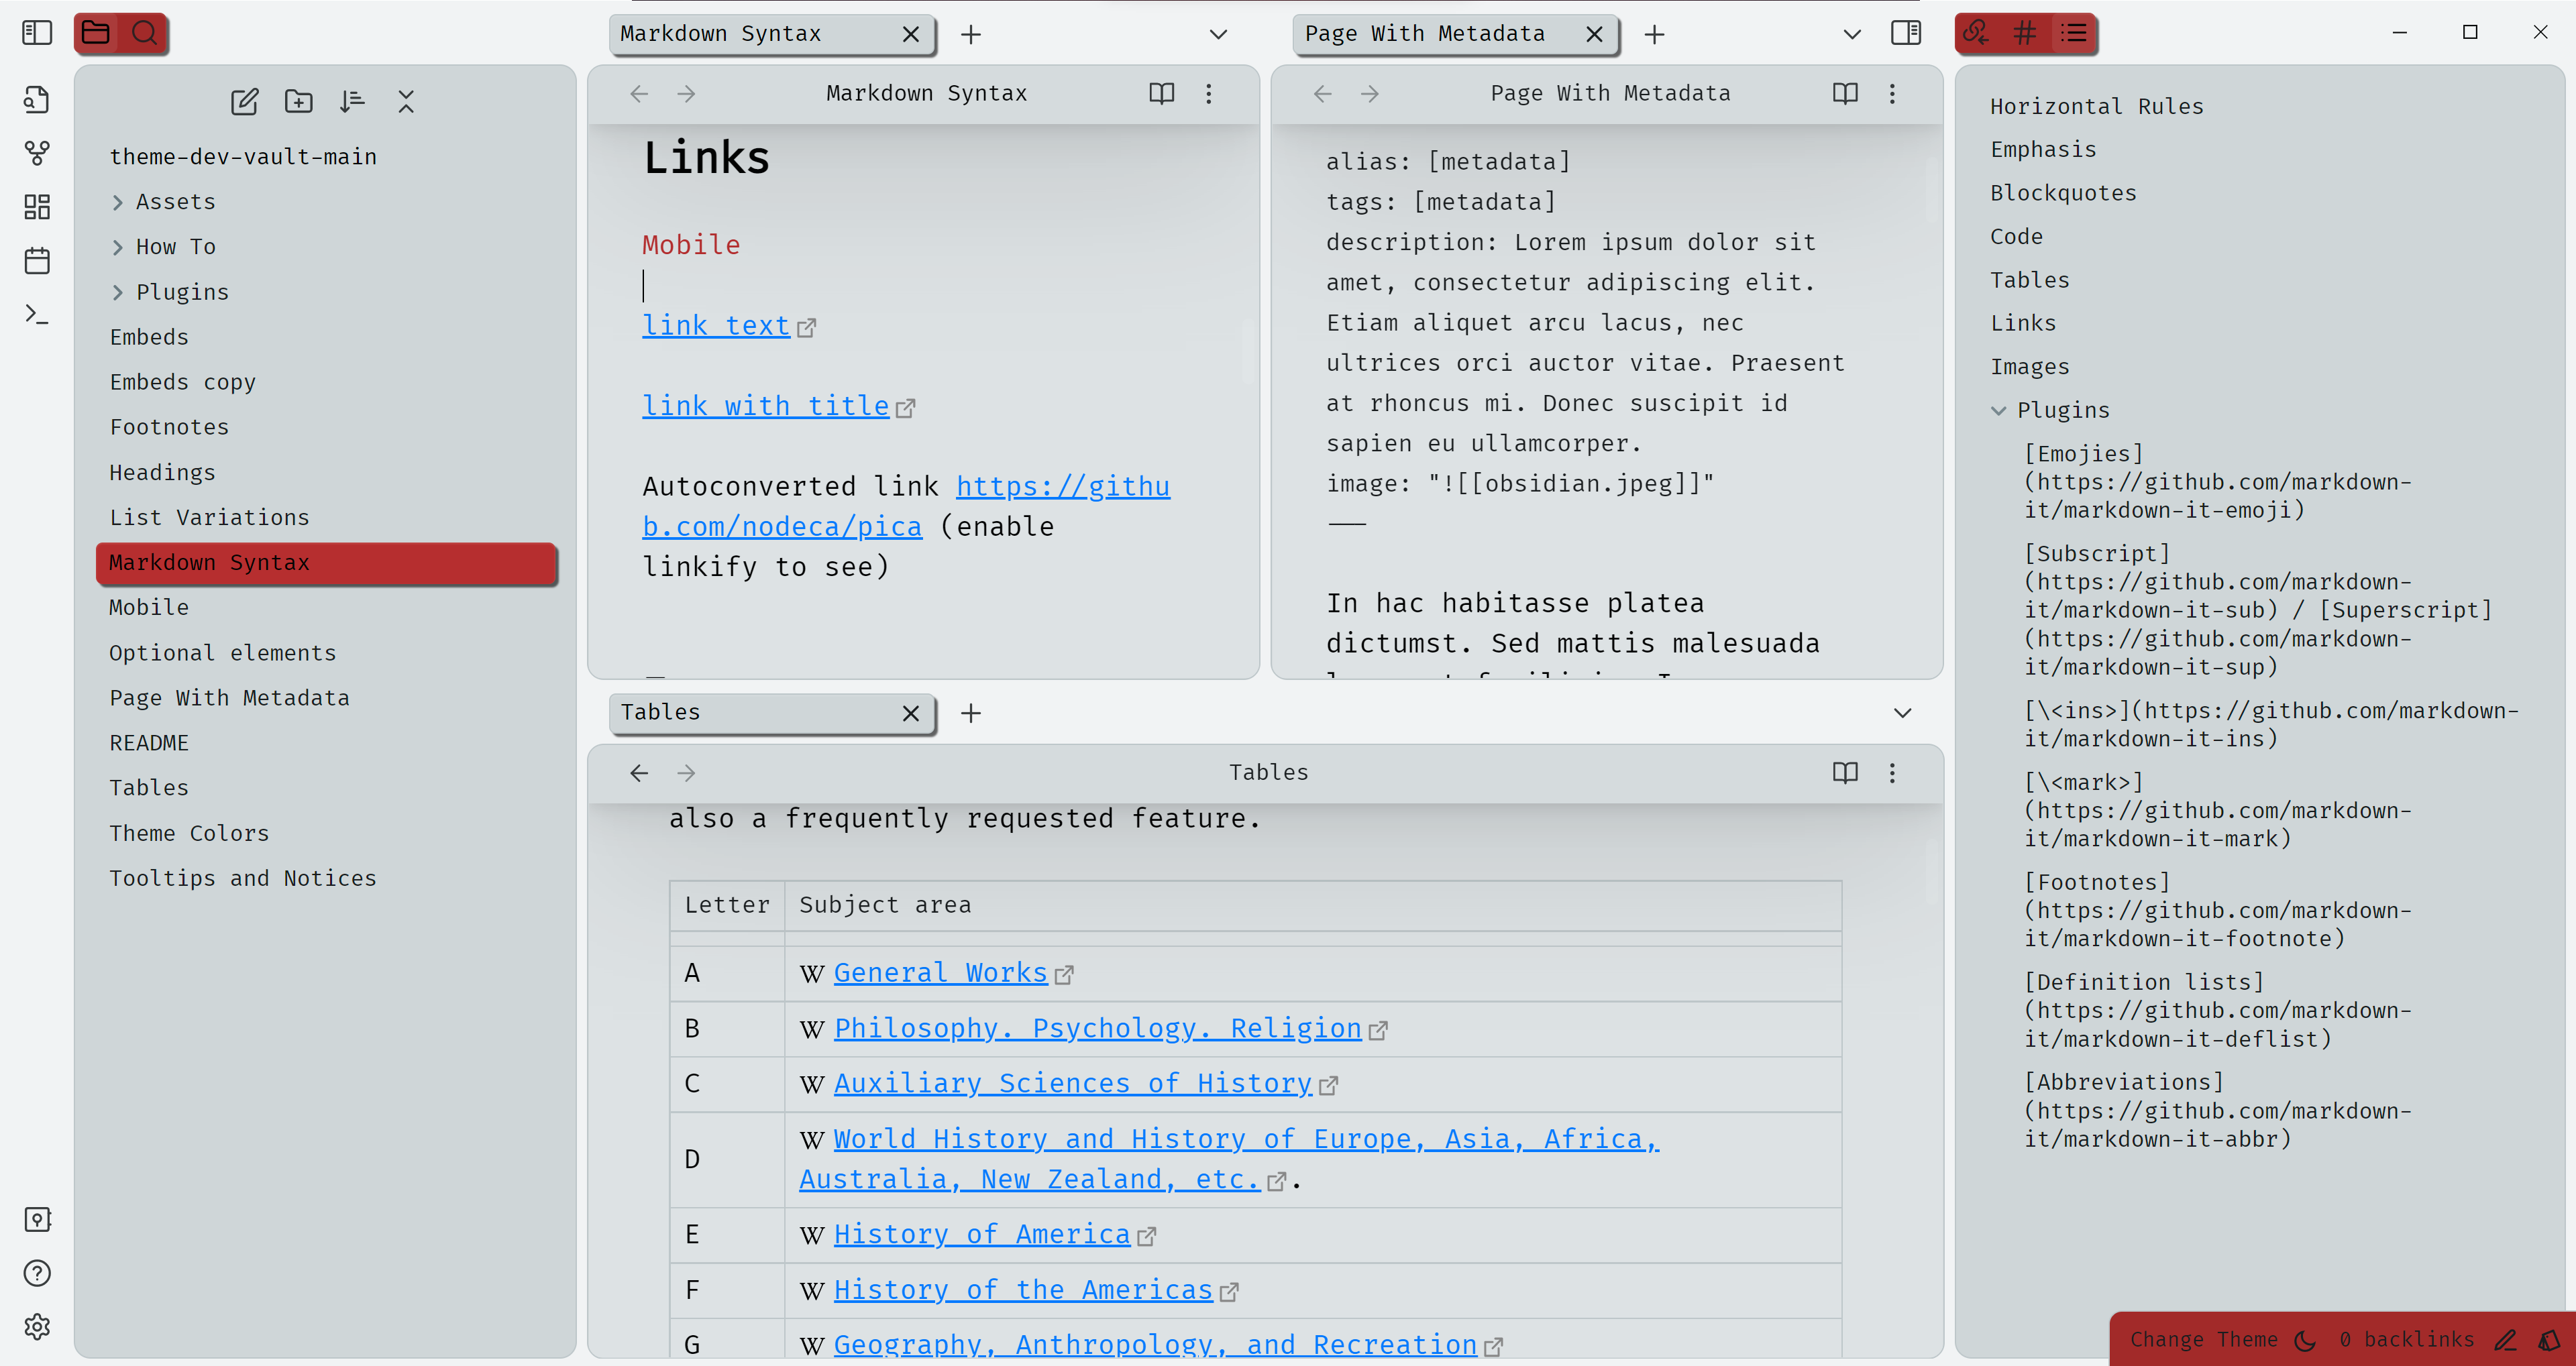2576x1366 pixels.
Task: Toggle sort order icon in file panel
Action: (353, 102)
